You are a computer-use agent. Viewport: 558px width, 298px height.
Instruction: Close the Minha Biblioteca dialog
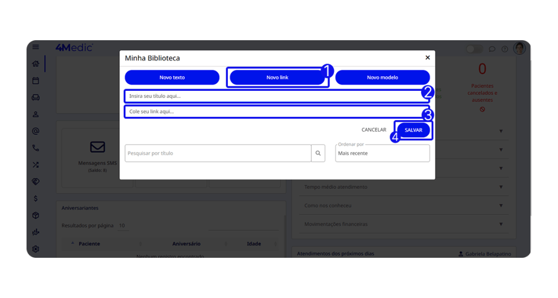(427, 58)
